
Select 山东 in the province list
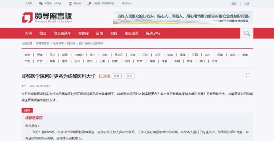208,55
